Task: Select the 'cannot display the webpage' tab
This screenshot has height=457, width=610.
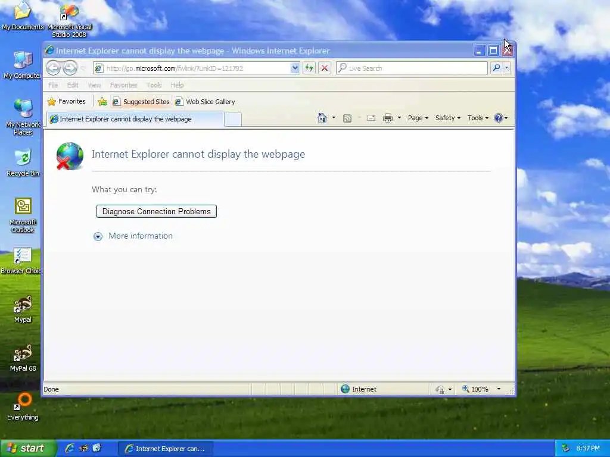Action: pyautogui.click(x=135, y=119)
